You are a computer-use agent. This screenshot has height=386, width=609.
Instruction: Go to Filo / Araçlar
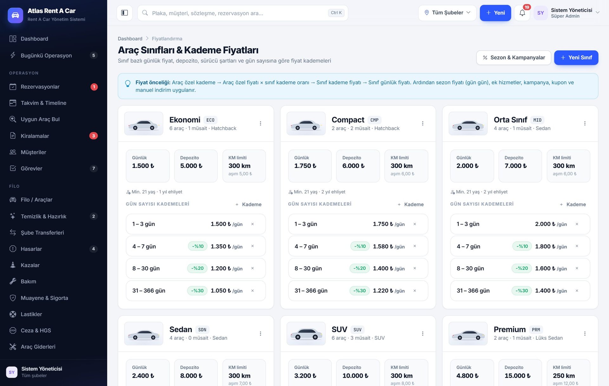(53, 200)
